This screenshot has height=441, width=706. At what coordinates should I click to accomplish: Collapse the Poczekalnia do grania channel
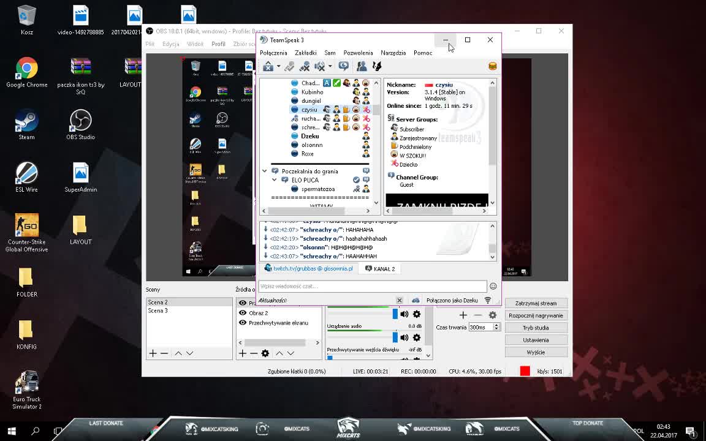point(265,171)
